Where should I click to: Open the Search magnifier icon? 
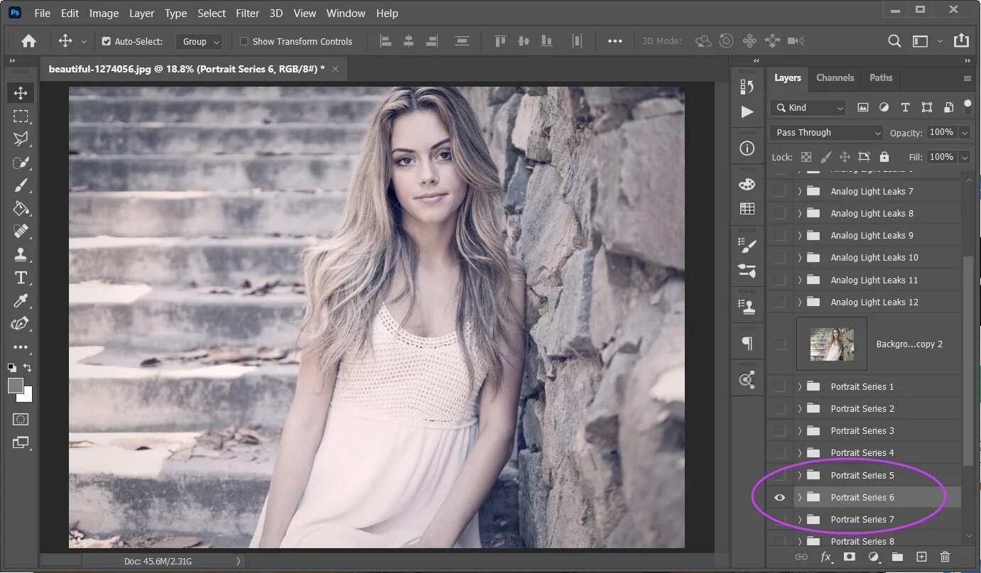coord(895,41)
